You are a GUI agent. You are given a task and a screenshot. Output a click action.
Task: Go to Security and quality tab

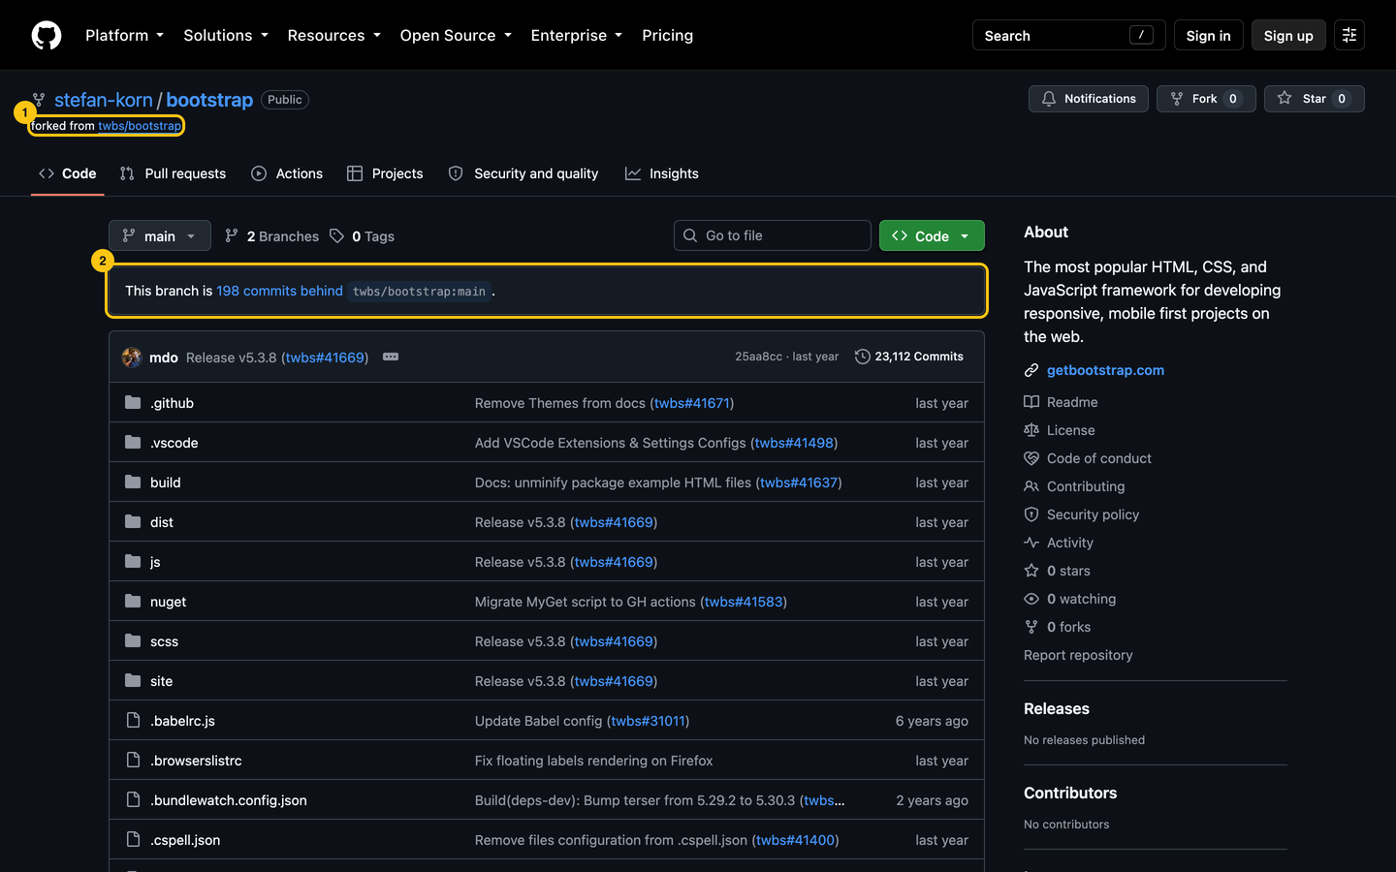point(523,173)
